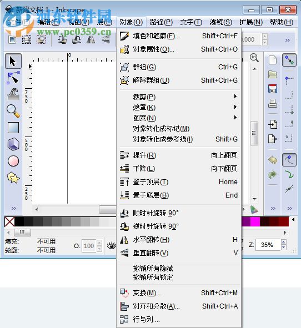Select the Tweak (wave) tool
301x328 pixels.
pyautogui.click(x=13, y=94)
